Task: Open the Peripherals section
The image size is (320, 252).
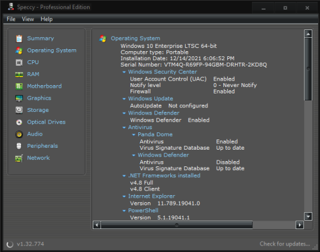Action: tap(42, 146)
